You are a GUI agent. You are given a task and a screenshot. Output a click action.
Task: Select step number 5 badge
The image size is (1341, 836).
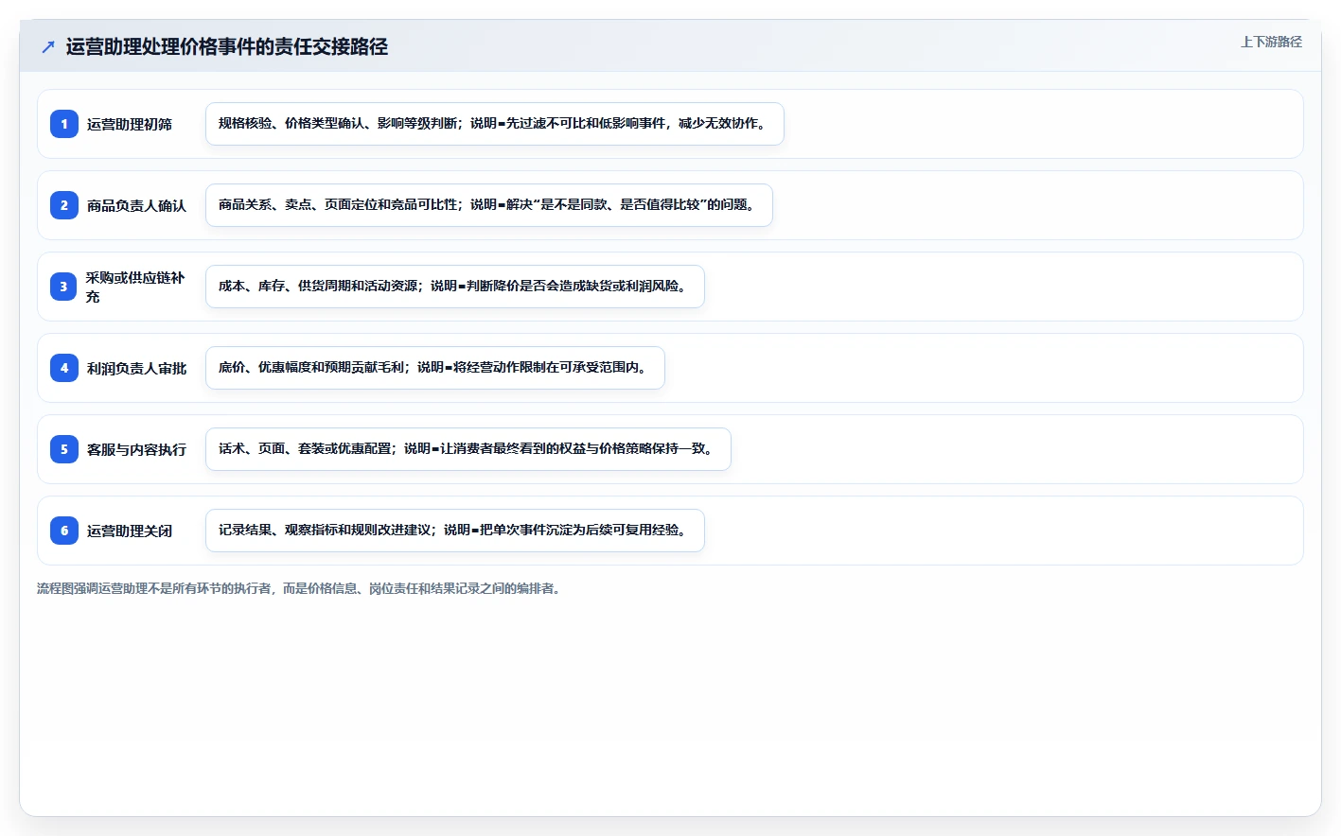coord(64,449)
